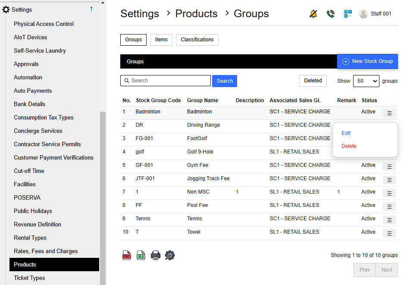Switch to the Items tab
The height and width of the screenshot is (285, 410).
(x=161, y=40)
